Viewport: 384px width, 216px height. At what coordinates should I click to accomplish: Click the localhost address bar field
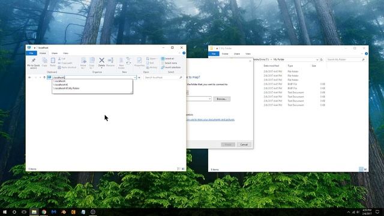pyautogui.click(x=92, y=77)
